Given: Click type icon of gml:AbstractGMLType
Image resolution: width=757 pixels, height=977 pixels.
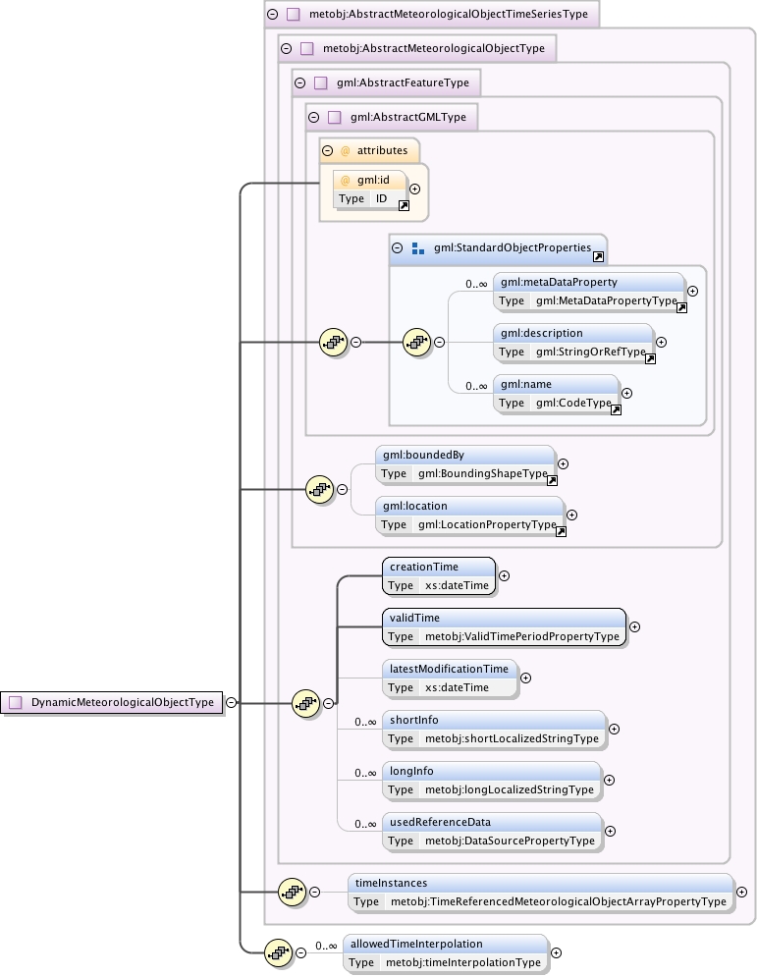Looking at the screenshot, I should coord(334,117).
